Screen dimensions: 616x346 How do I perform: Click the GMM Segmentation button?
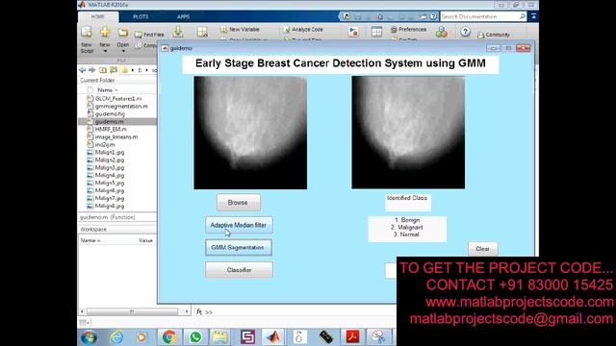click(239, 248)
